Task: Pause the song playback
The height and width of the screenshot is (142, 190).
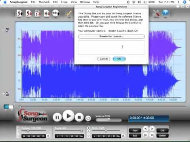Action: [x=57, y=117]
